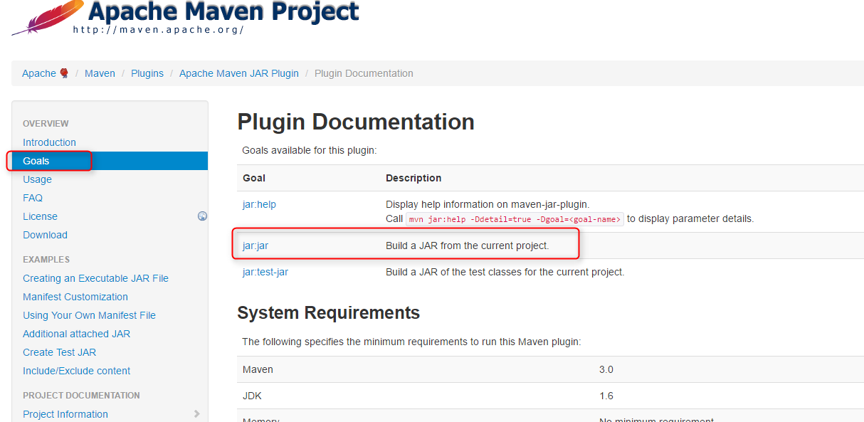Open the Additional attached JAR example
The width and height of the screenshot is (864, 422).
click(76, 334)
